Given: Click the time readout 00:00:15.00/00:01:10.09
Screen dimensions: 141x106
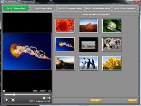Looking at the screenshot, I should [x=42, y=91].
